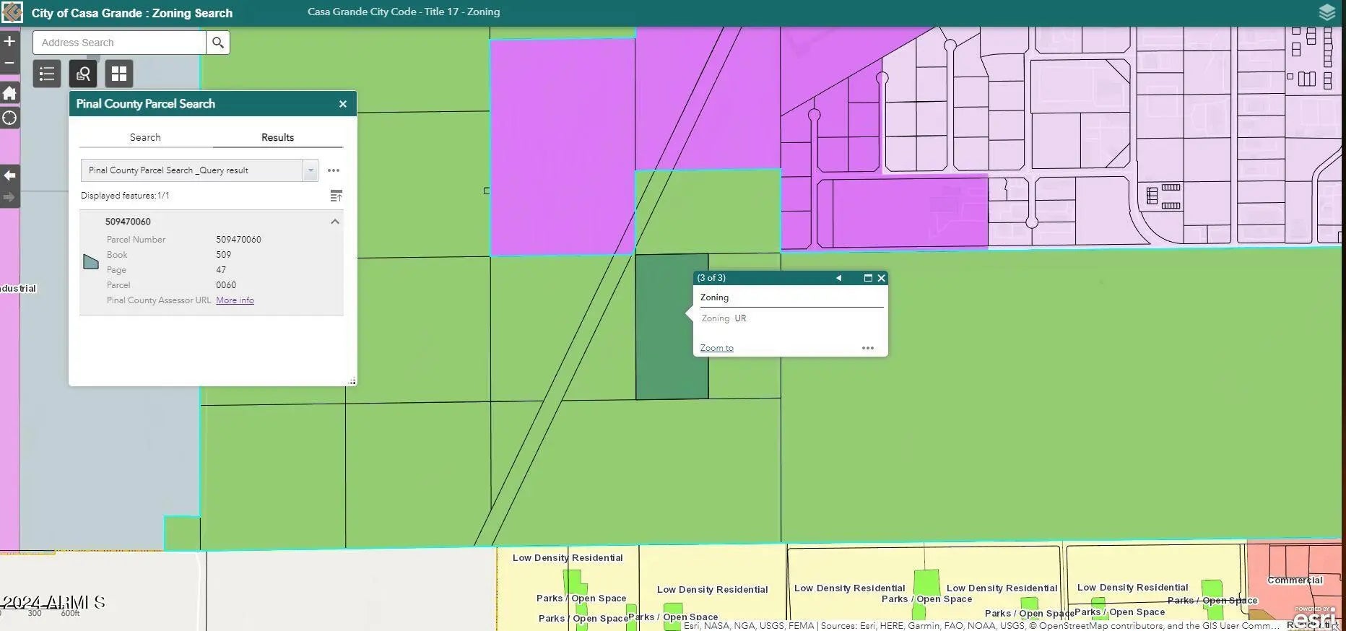Open the Pinal County Assessor More info link
1346x631 pixels.
click(x=235, y=300)
